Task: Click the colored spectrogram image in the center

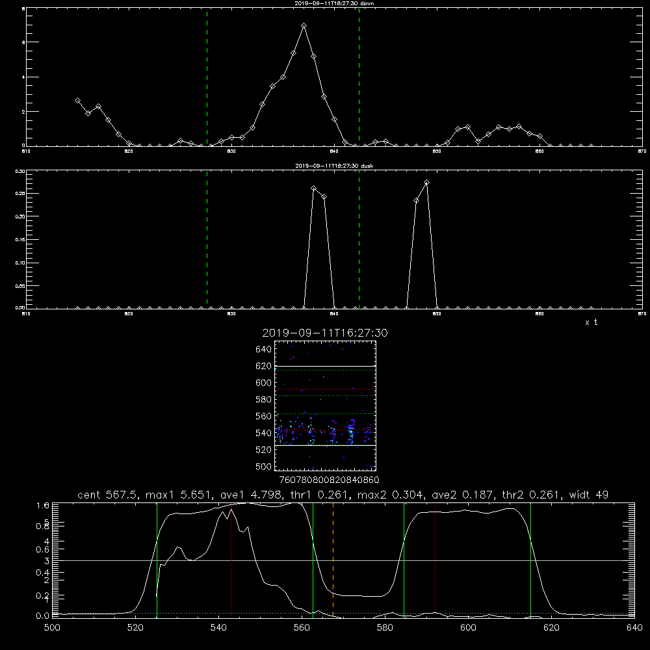Action: point(325,406)
